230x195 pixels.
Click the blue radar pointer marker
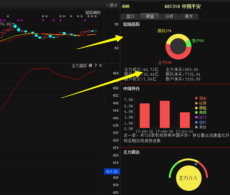point(196,164)
